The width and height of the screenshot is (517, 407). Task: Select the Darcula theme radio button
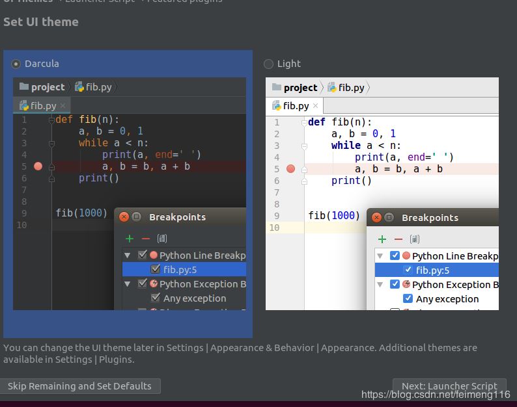(x=16, y=64)
